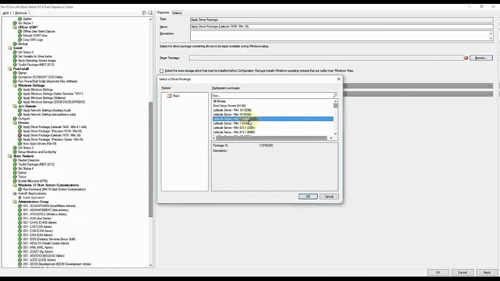Click the green check beside Apply Operating System Image
Image resolution: width=500 pixels, height=281 pixels.
click(x=15, y=60)
